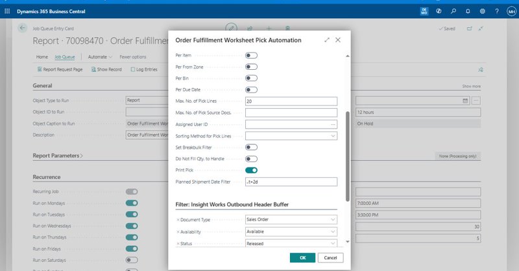Open the Home tab

[42, 57]
